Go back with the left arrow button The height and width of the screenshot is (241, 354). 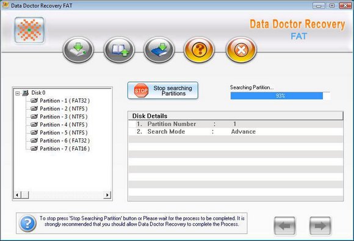[284, 226]
